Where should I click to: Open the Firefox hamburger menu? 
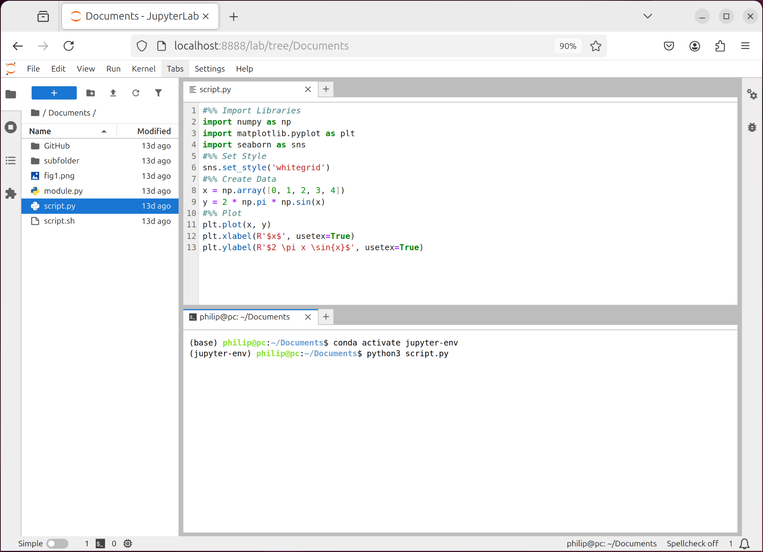coord(745,46)
